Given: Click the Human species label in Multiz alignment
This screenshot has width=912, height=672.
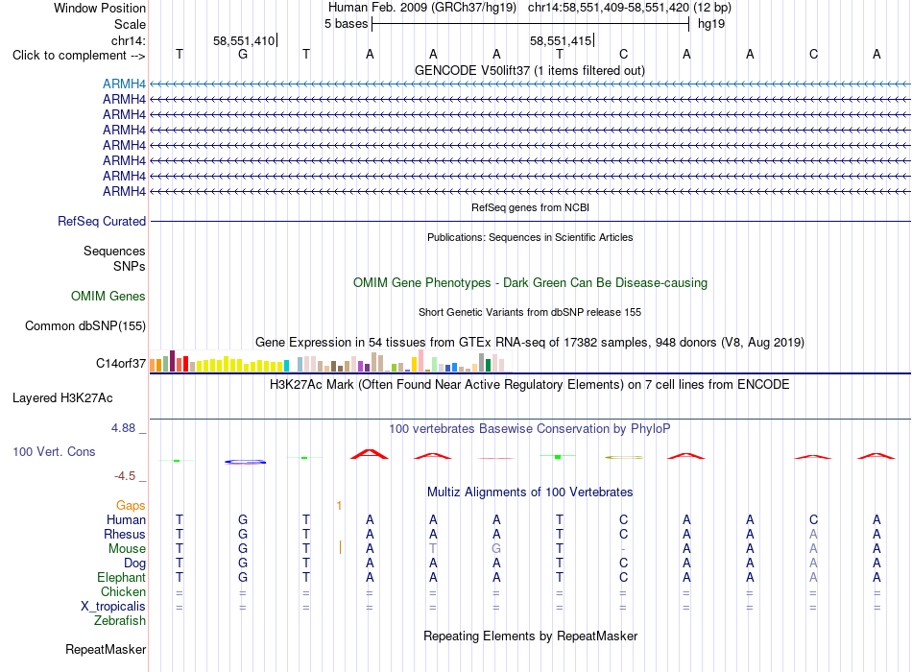Looking at the screenshot, I should (x=126, y=519).
